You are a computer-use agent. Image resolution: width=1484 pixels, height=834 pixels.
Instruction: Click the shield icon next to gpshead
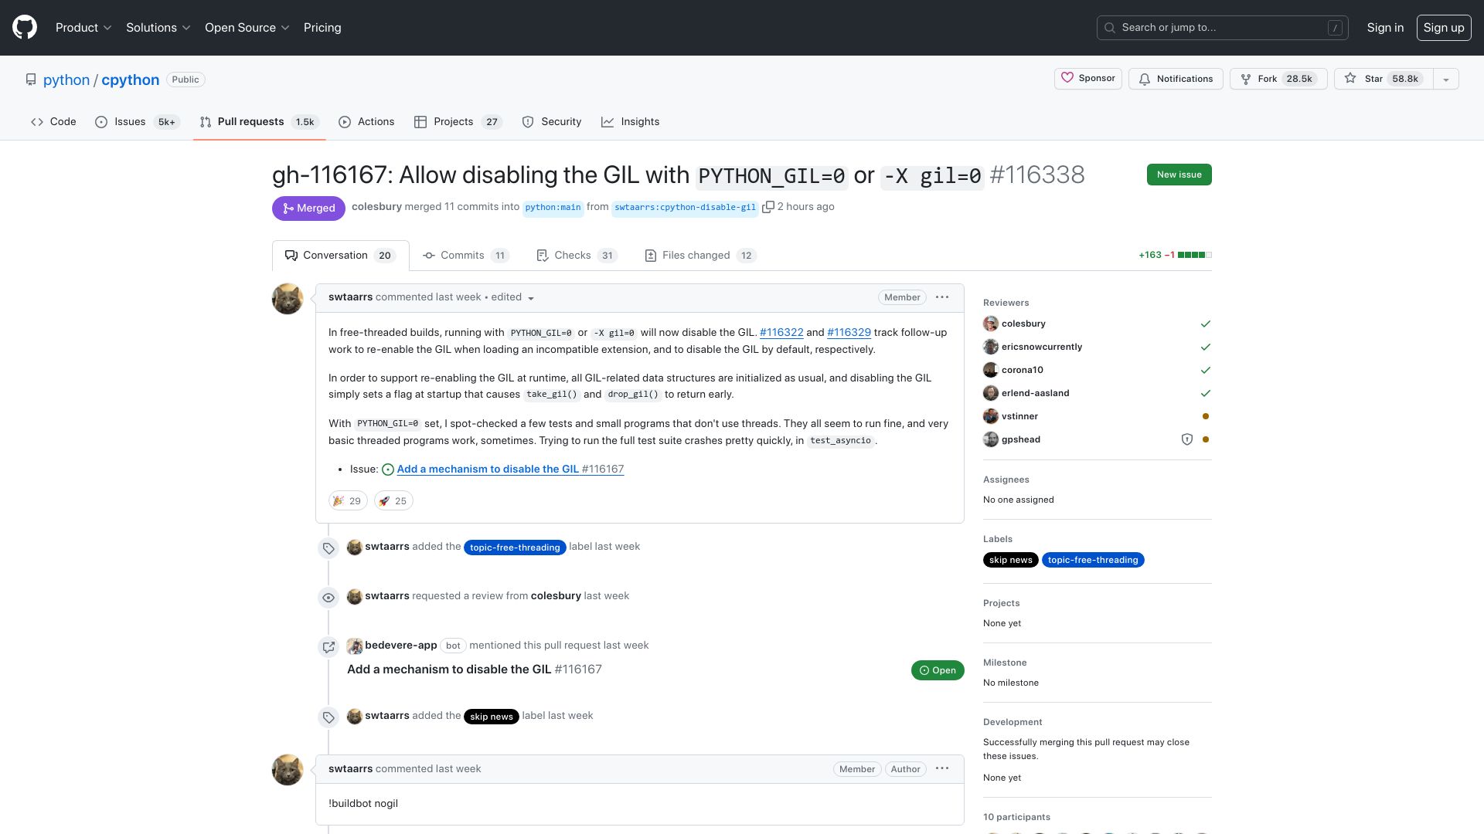point(1187,439)
